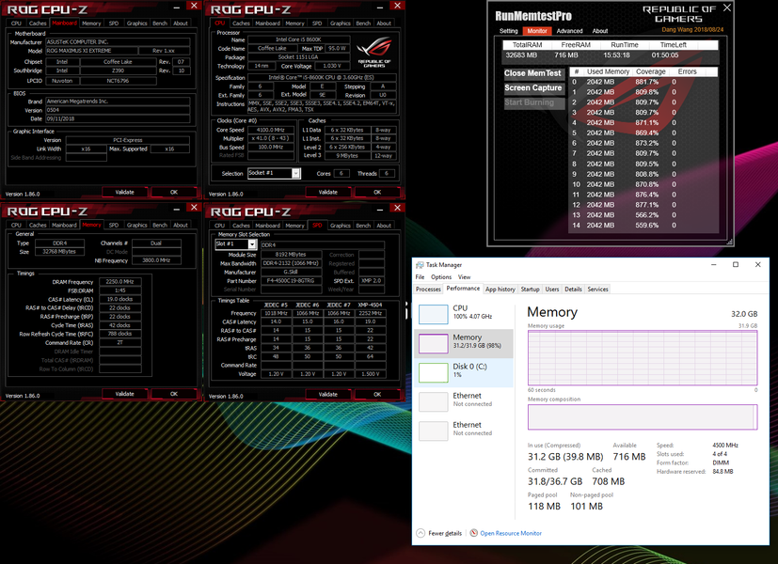
Task: Select the Bench tab in SPD window
Action: point(363,225)
